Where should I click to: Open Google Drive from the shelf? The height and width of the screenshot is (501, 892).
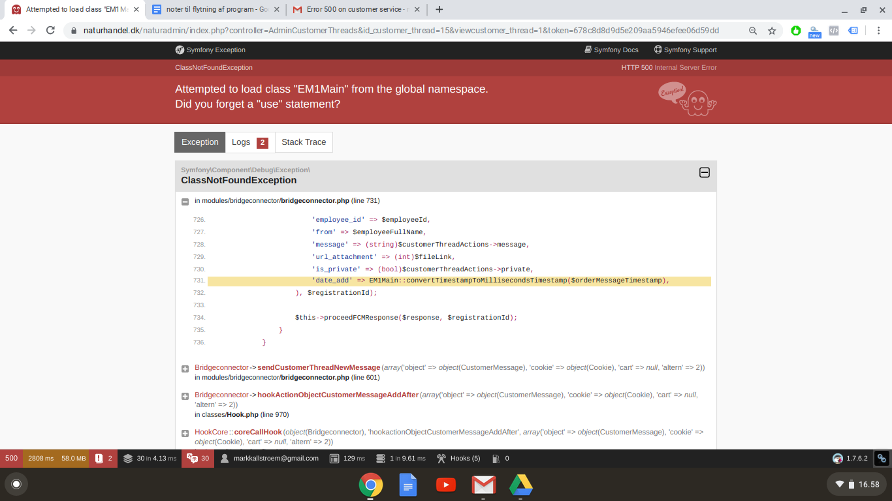pos(521,485)
